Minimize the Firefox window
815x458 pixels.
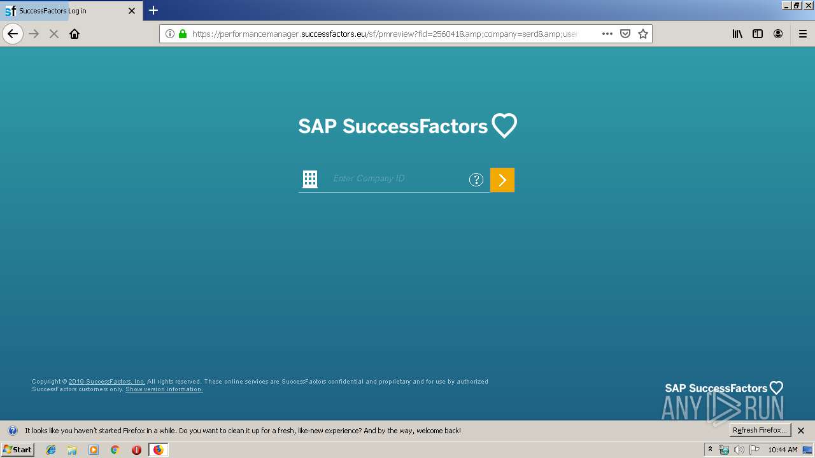click(x=786, y=5)
